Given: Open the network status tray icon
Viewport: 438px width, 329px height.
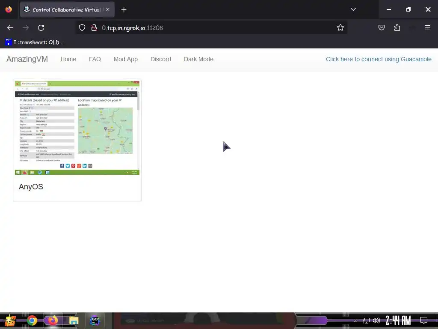Looking at the screenshot, I should click(x=366, y=320).
